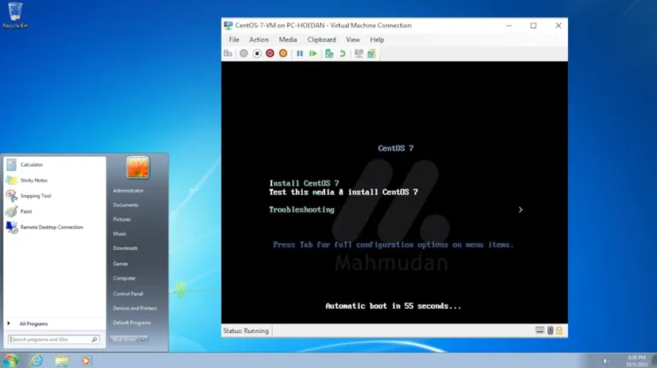The height and width of the screenshot is (368, 657).
Task: Open Documents from Start menu
Action: tap(125, 205)
